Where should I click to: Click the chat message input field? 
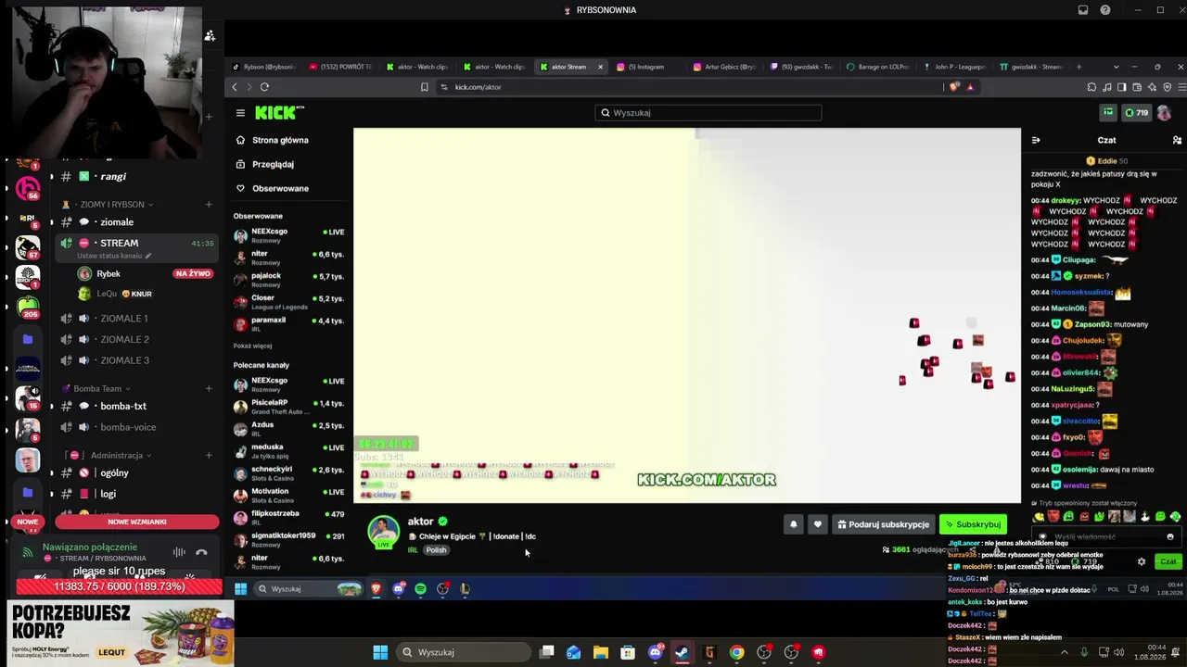click(x=1106, y=536)
